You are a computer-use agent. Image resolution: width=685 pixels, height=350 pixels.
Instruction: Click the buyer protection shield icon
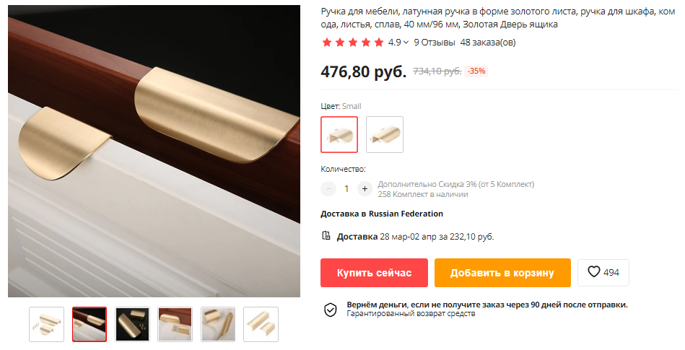coord(331,310)
